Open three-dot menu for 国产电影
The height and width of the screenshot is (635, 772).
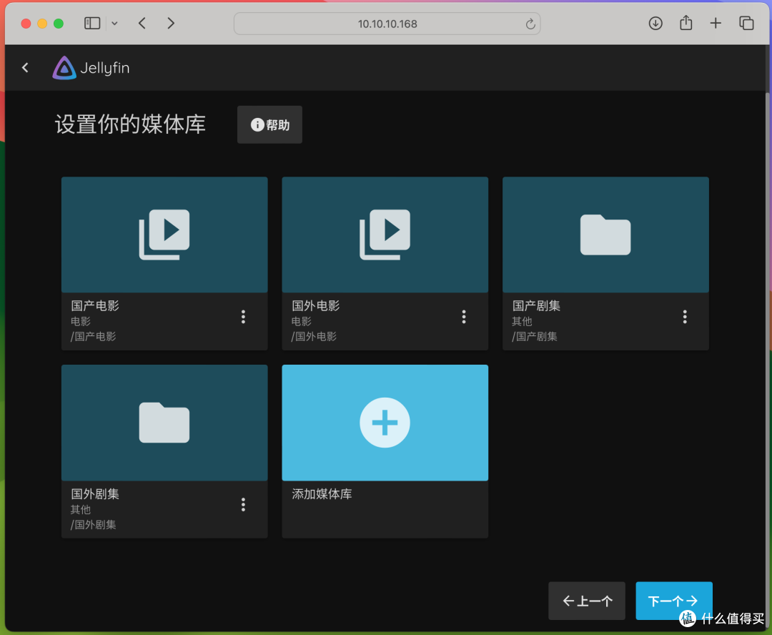click(243, 317)
